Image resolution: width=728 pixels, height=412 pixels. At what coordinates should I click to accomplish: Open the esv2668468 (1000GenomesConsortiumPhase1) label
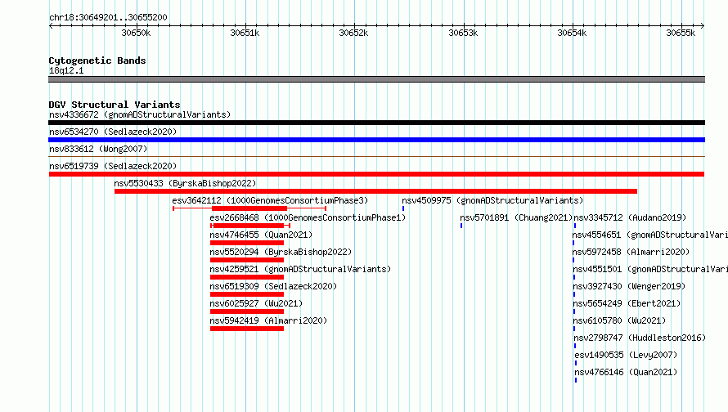pos(308,217)
